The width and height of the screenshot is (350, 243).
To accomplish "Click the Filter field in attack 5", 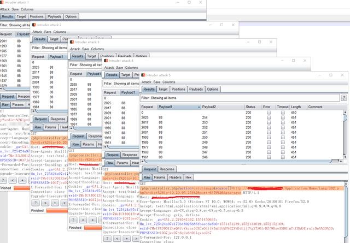I will [240, 98].
